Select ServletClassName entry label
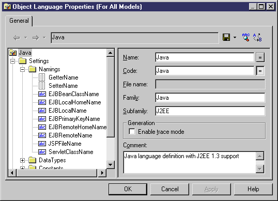This screenshot has height=201, width=278. (x=71, y=152)
